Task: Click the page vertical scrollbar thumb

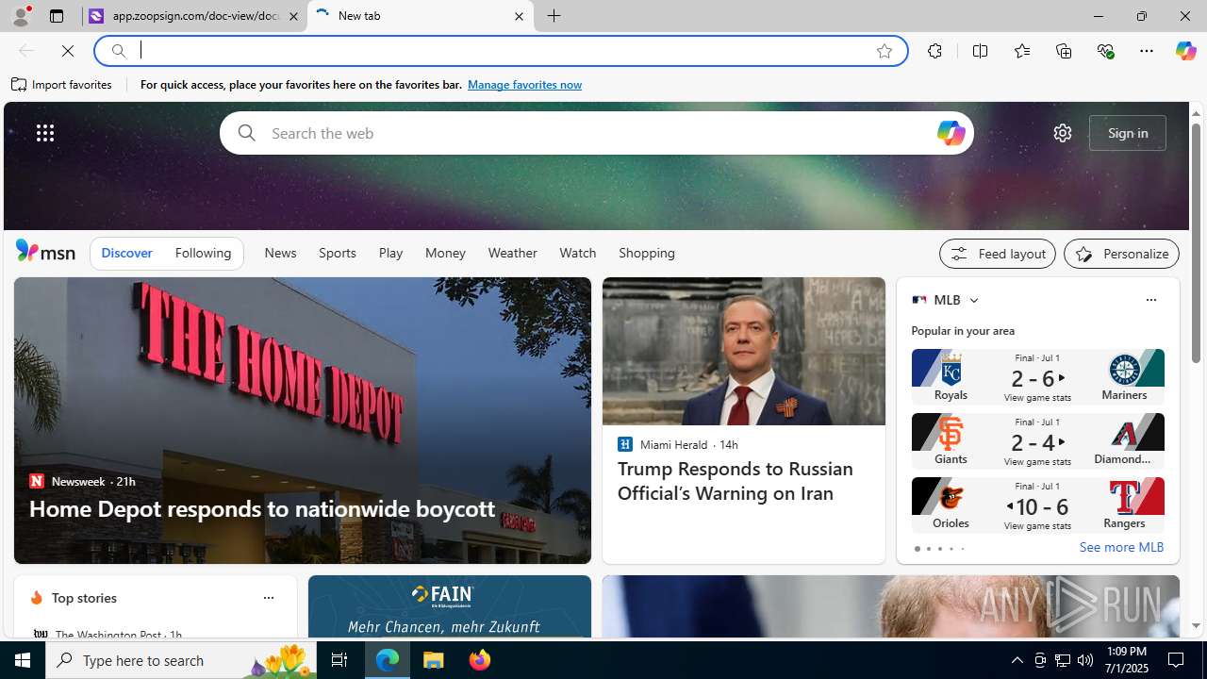Action: pyautogui.click(x=1196, y=241)
